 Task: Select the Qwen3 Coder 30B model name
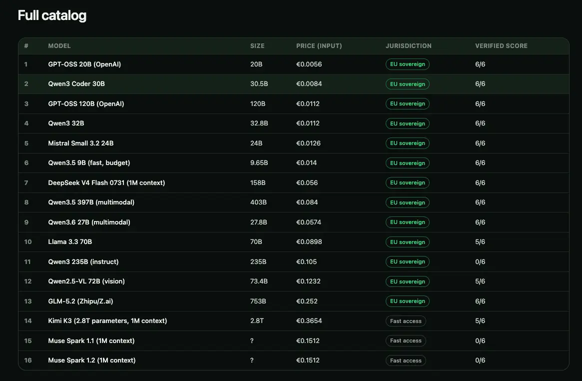76,84
